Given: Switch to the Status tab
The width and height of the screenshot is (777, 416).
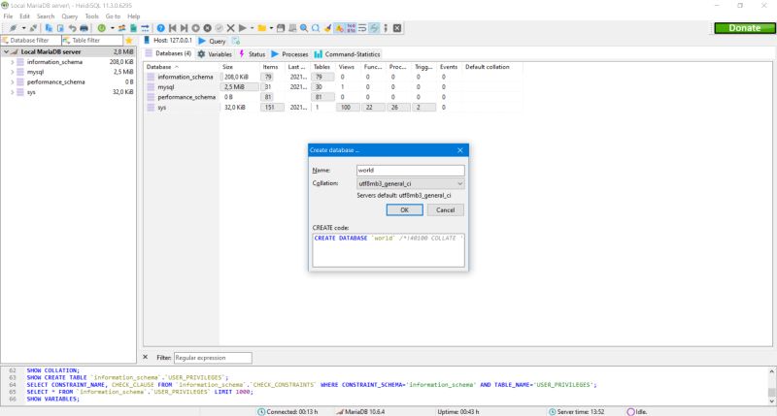Looking at the screenshot, I should click(x=252, y=54).
